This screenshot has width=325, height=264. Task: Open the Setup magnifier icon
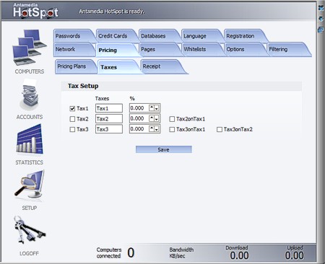[x=30, y=184]
